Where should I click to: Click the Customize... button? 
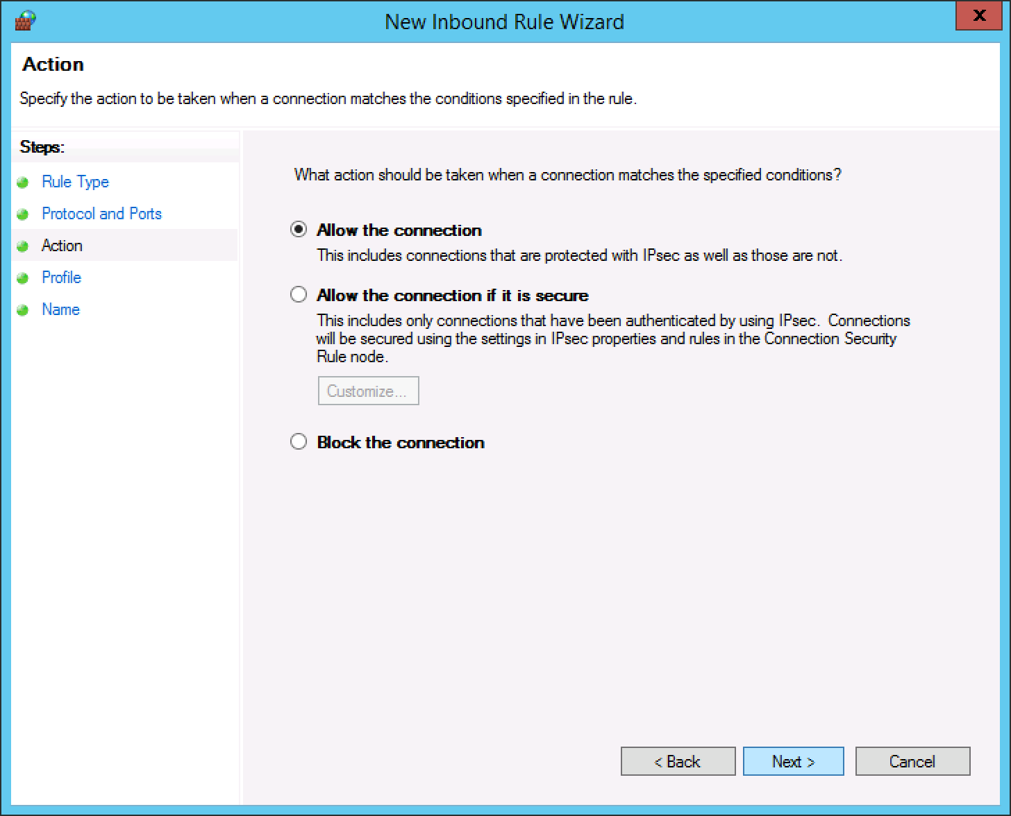[368, 391]
